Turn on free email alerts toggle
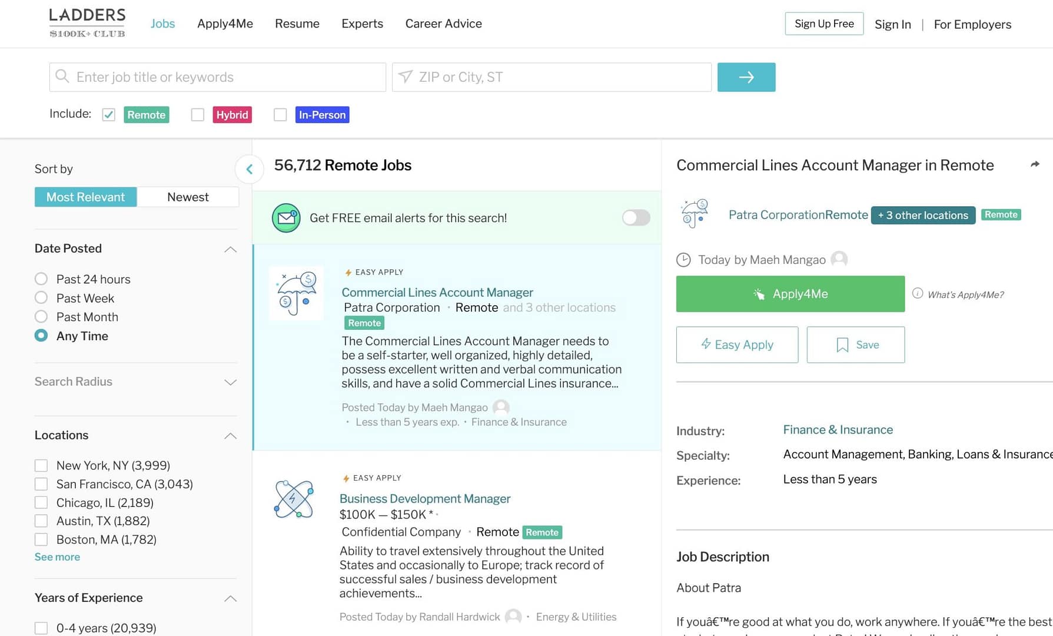 [636, 218]
